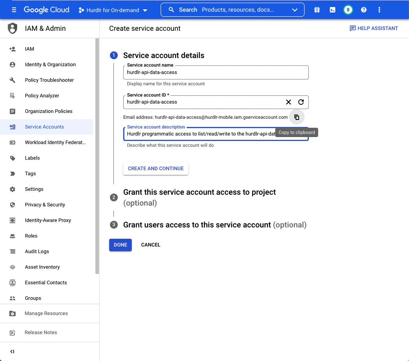Open the three-dot more options menu
The height and width of the screenshot is (361, 409).
(x=379, y=10)
